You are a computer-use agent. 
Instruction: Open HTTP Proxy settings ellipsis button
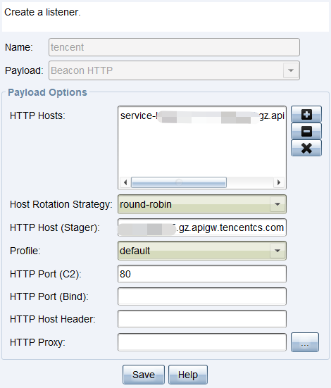coord(305,342)
